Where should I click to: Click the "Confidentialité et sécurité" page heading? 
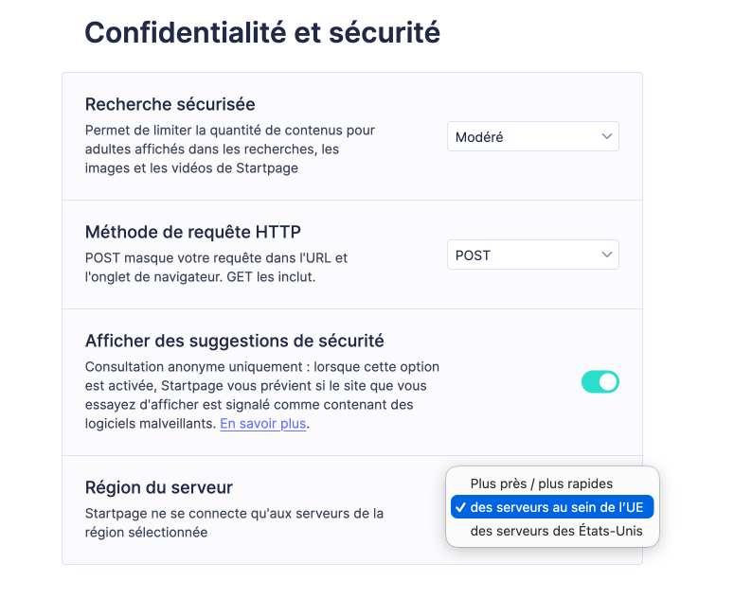tap(262, 32)
